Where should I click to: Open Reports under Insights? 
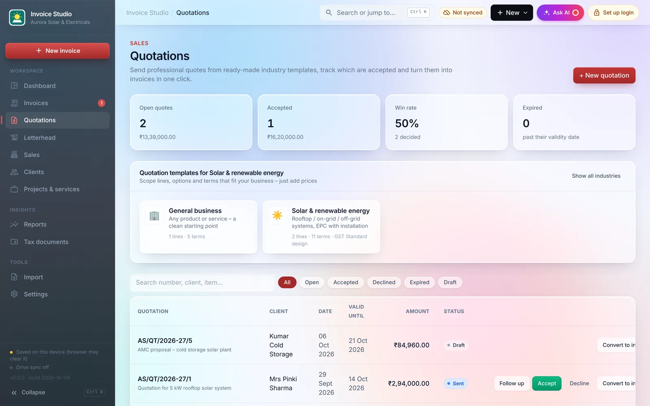coord(57,225)
